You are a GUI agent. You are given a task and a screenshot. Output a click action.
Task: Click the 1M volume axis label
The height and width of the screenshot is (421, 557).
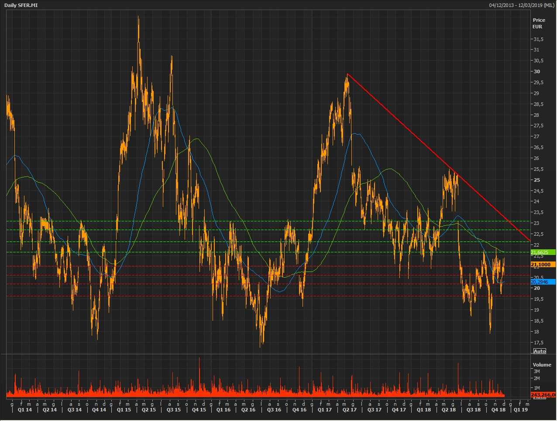(537, 388)
